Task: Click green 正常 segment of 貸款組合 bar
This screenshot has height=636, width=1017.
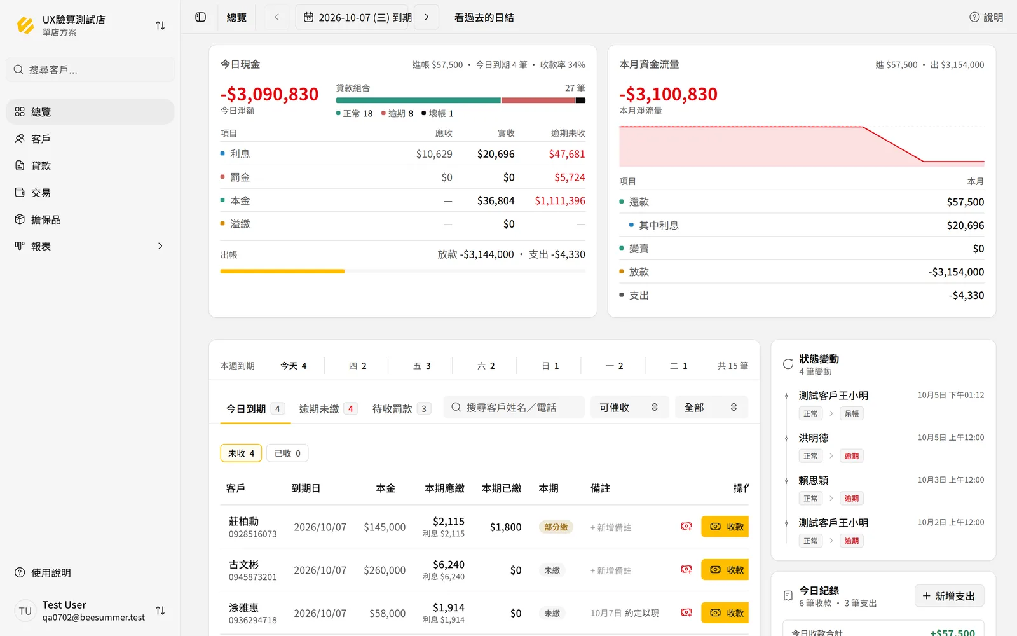Action: click(x=418, y=100)
